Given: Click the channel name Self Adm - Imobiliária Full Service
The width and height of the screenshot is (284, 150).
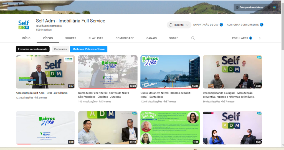Looking at the screenshot, I should (x=70, y=21).
